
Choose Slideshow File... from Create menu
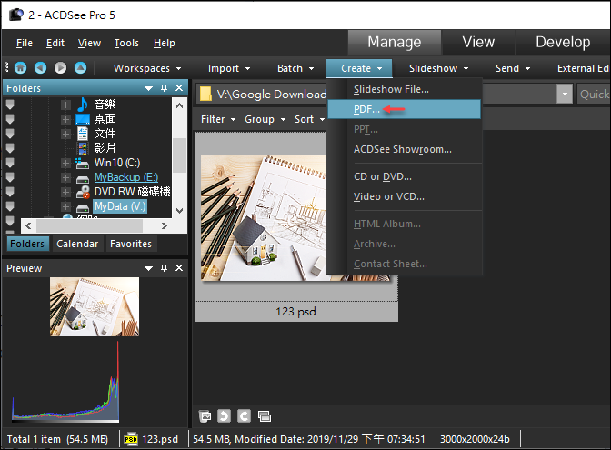404,89
